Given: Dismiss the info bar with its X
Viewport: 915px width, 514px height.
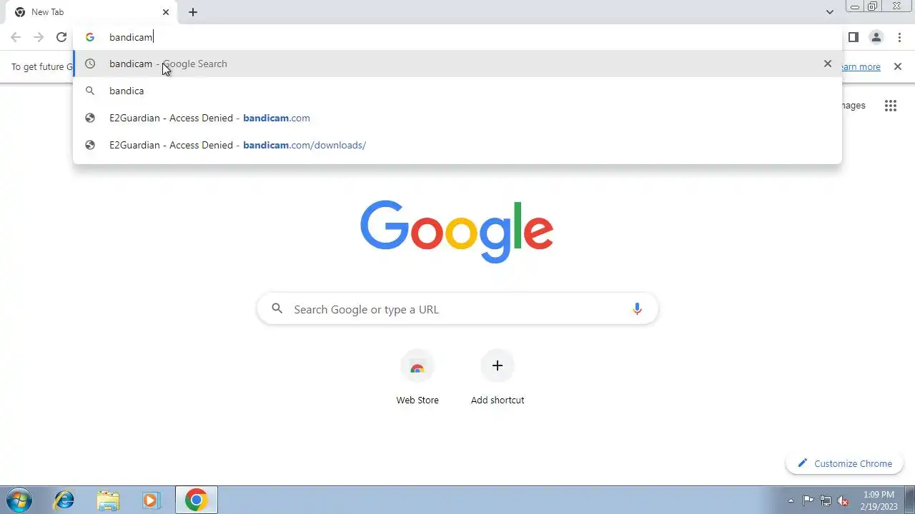Looking at the screenshot, I should [x=898, y=66].
